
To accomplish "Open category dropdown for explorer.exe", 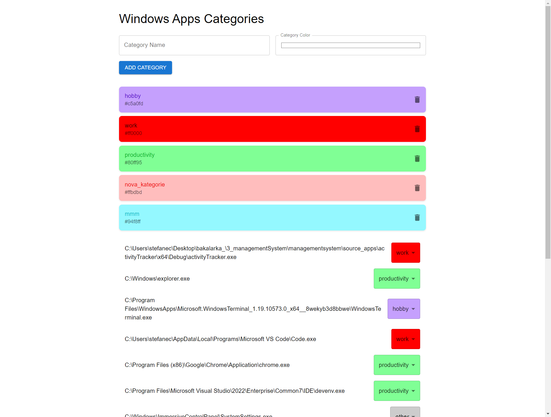I will point(397,279).
